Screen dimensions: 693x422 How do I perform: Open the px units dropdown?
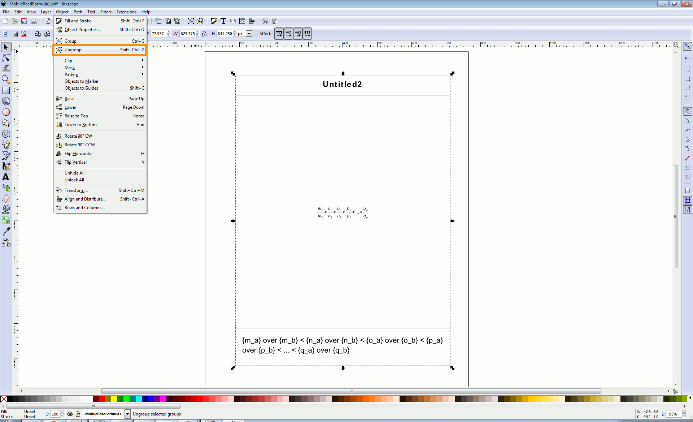[x=249, y=34]
